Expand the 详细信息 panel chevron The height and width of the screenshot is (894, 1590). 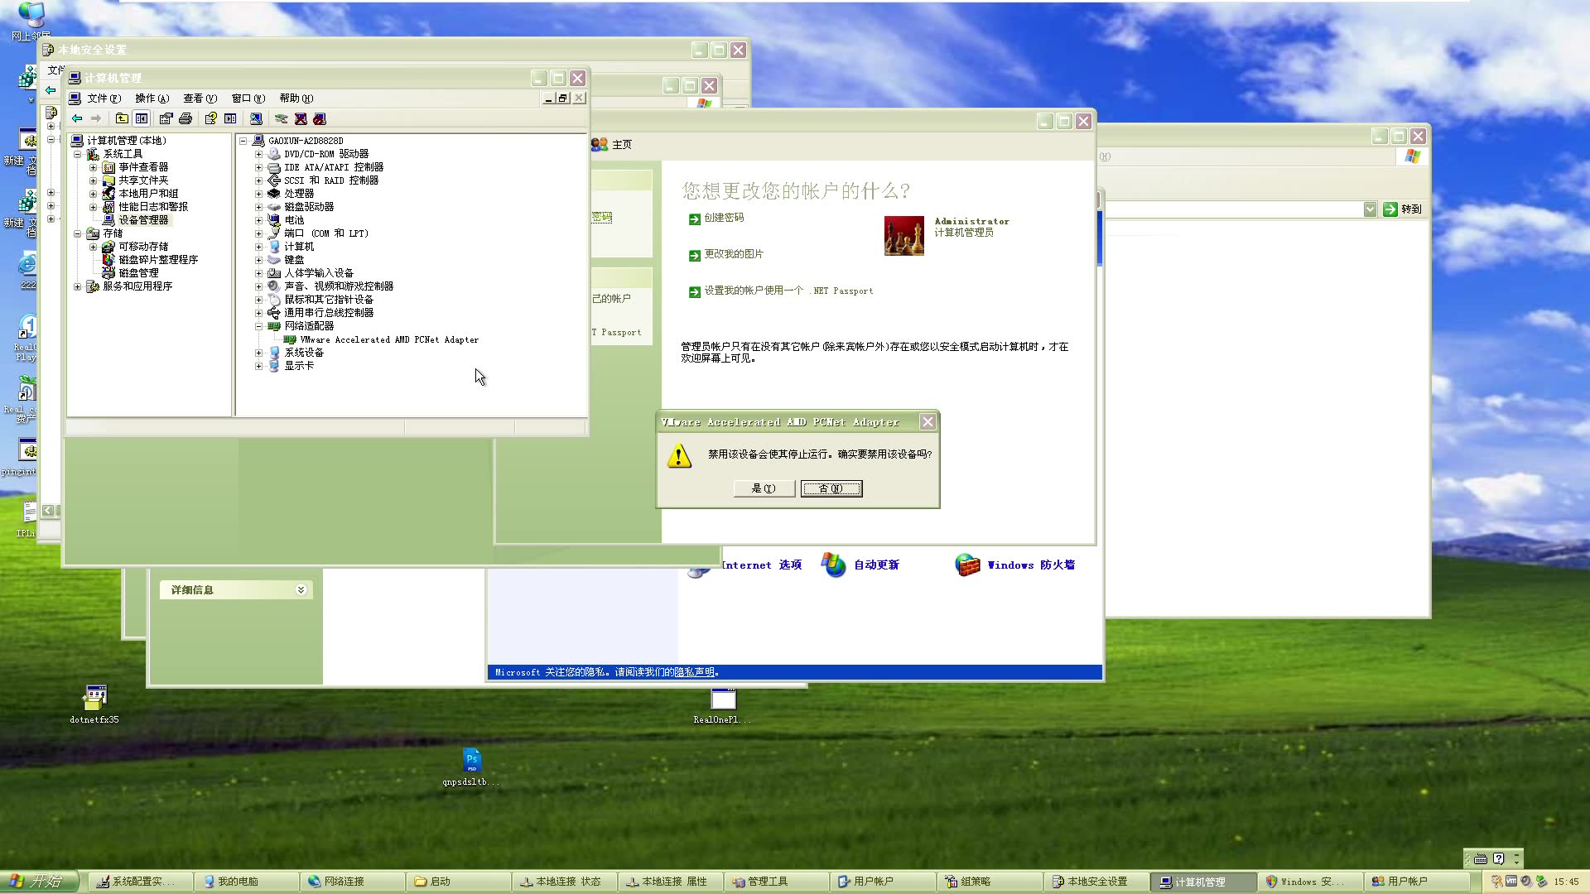click(x=301, y=589)
